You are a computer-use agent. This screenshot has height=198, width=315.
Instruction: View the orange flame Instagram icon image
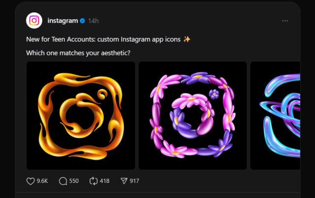tap(81, 115)
